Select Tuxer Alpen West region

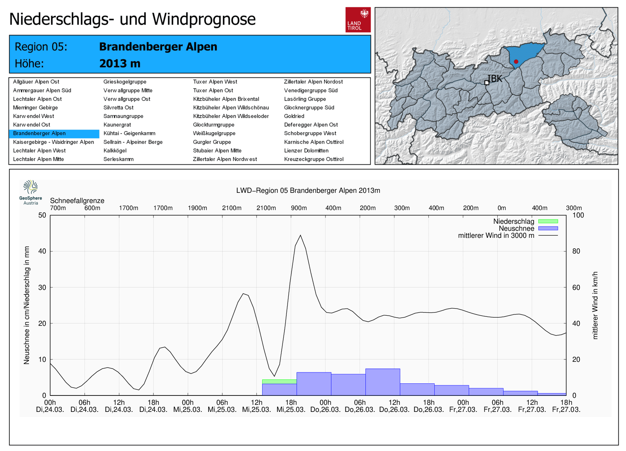point(215,82)
